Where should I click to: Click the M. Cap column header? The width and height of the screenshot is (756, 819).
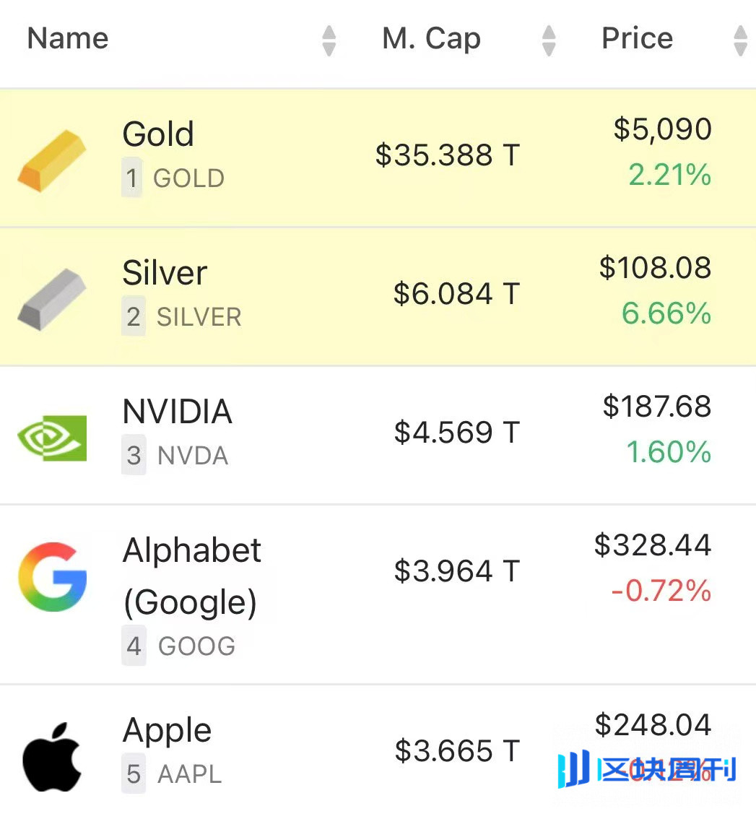point(431,38)
